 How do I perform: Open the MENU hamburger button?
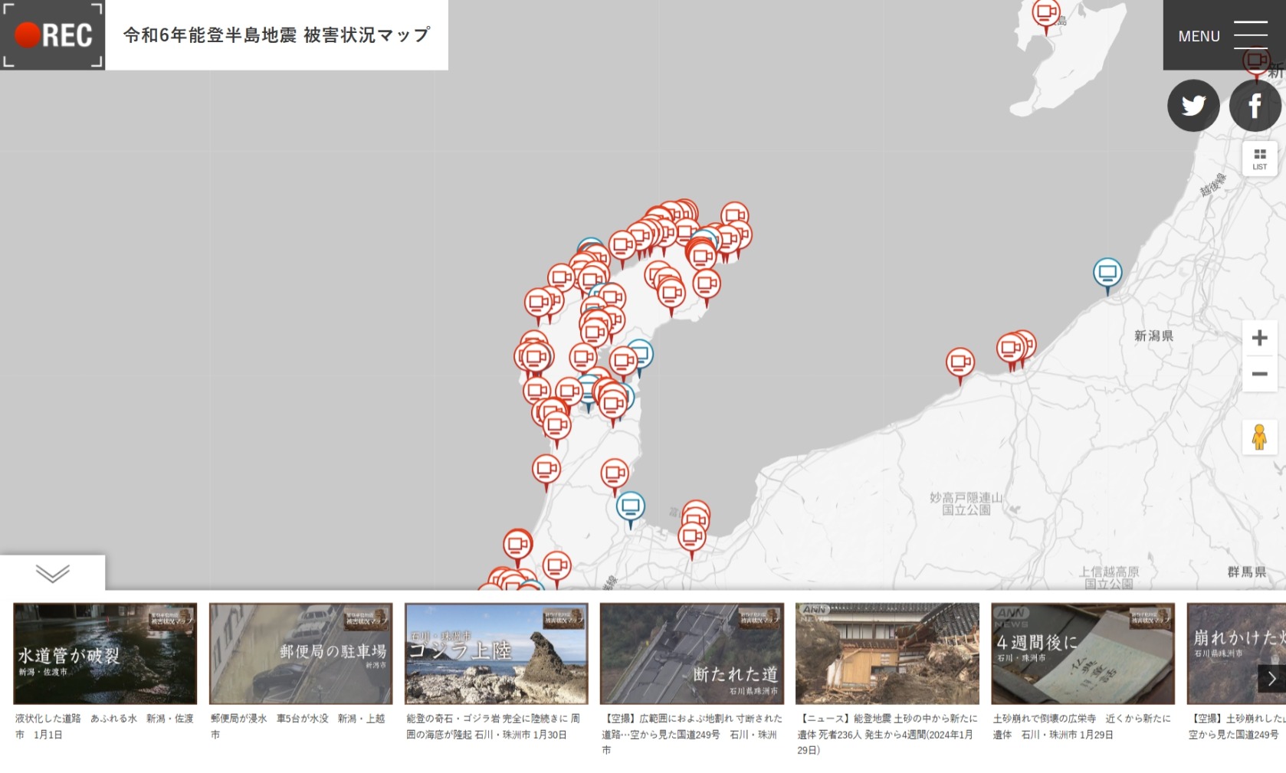(x=1224, y=35)
